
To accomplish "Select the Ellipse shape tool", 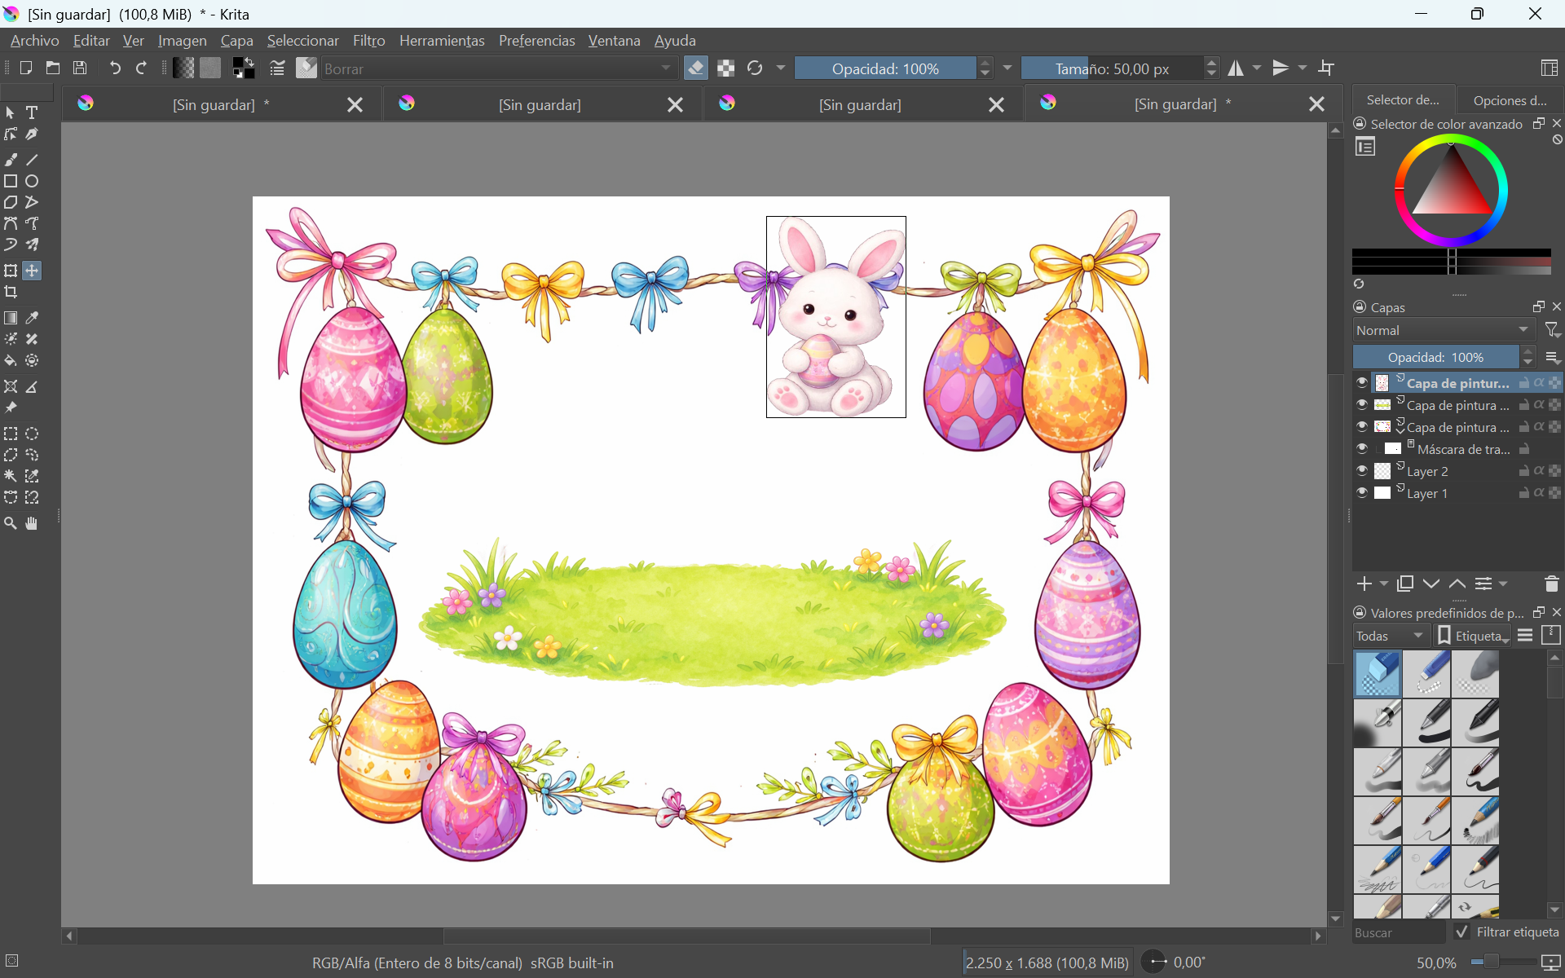I will click(32, 181).
